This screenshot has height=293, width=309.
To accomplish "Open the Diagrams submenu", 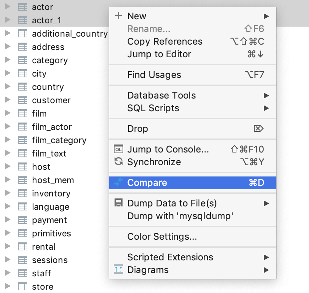I will 193,270.
